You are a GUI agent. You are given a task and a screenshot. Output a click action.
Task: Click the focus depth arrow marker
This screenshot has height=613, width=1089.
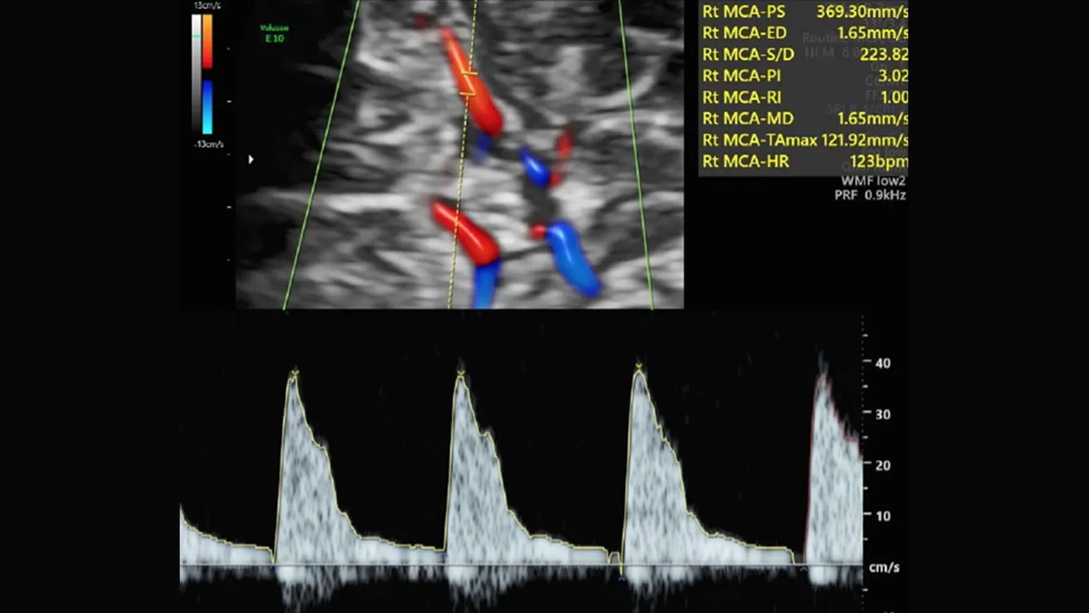point(251,159)
